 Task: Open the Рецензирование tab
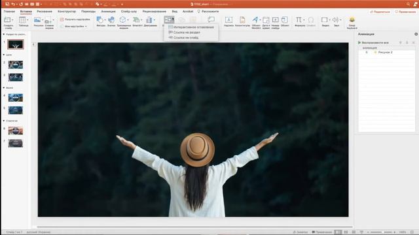point(155,12)
